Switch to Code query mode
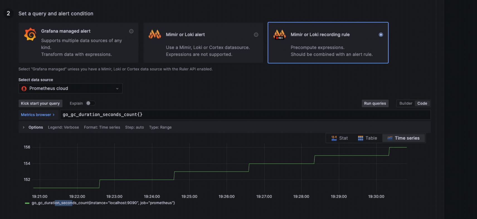 [x=422, y=103]
